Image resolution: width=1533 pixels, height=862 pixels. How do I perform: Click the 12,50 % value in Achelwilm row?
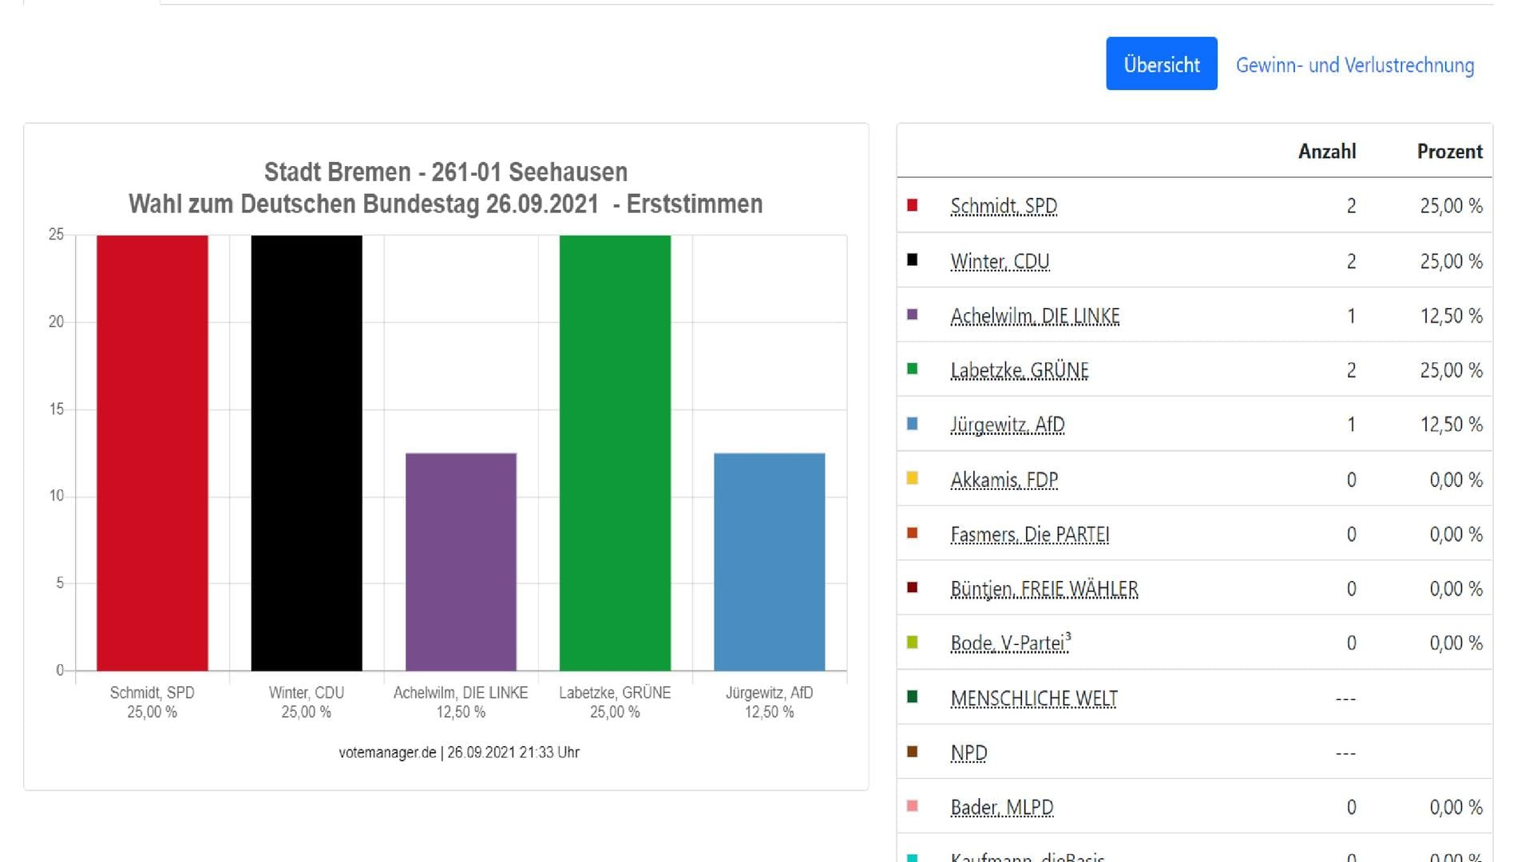(x=1451, y=316)
